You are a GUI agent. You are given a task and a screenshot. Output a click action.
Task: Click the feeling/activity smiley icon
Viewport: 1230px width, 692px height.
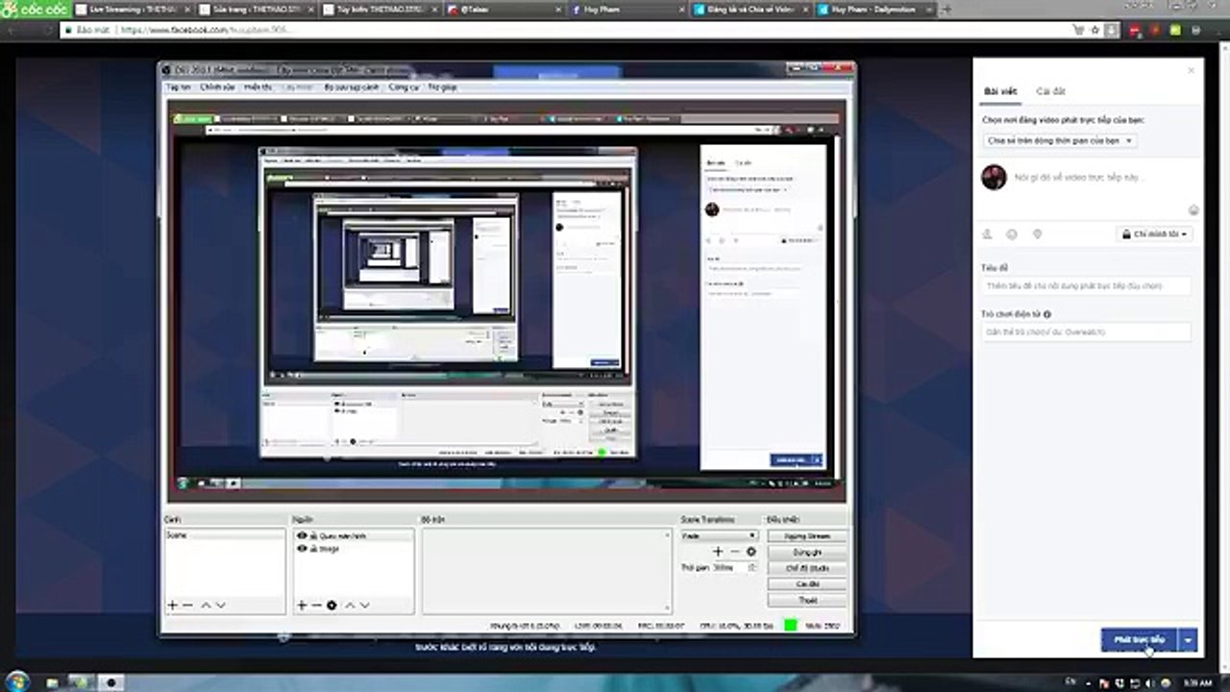pyautogui.click(x=1012, y=234)
